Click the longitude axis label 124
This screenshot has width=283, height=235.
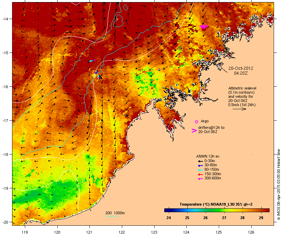(x=186, y=232)
